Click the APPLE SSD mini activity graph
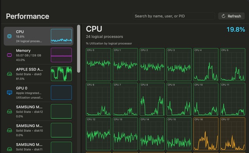 (x=61, y=74)
